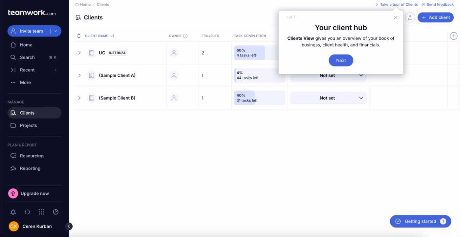Click the Add client button
The width and height of the screenshot is (460, 237).
pyautogui.click(x=436, y=17)
